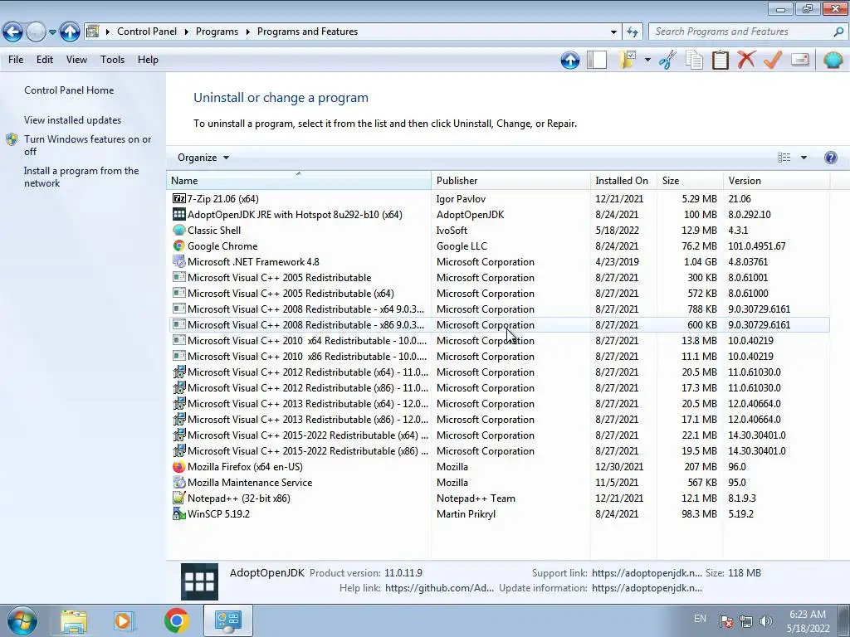Click the blue help question mark icon
Image resolution: width=850 pixels, height=637 pixels.
(x=830, y=158)
